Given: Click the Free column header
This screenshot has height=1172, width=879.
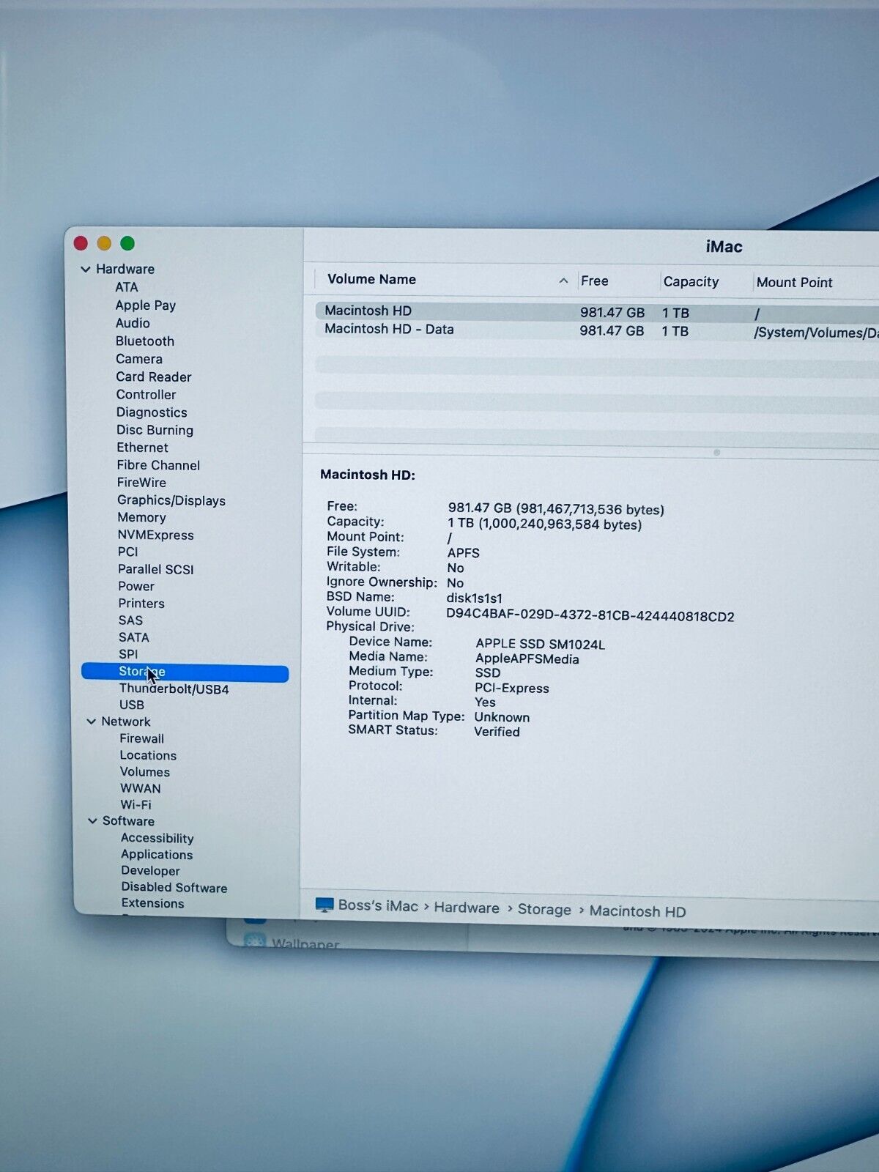Looking at the screenshot, I should [x=595, y=281].
